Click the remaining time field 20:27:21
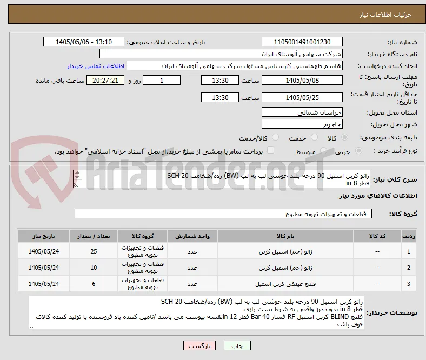 pos(105,81)
